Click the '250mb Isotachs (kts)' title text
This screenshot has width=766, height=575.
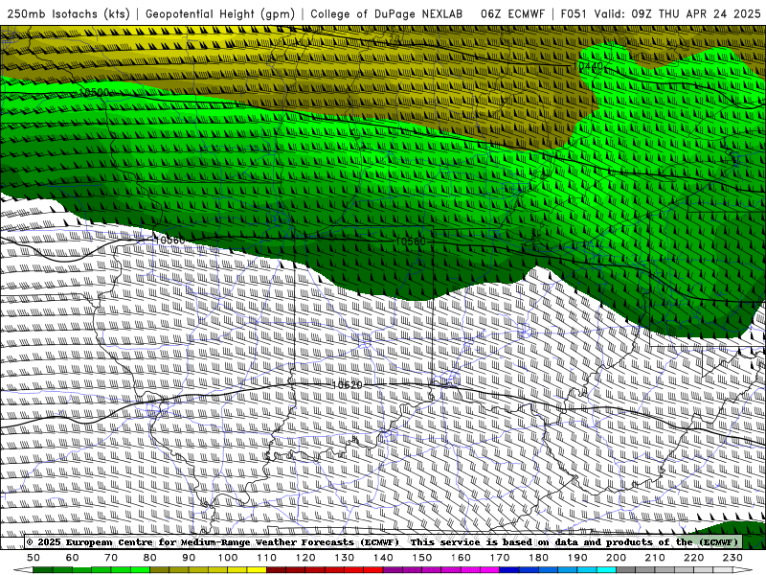pos(68,14)
